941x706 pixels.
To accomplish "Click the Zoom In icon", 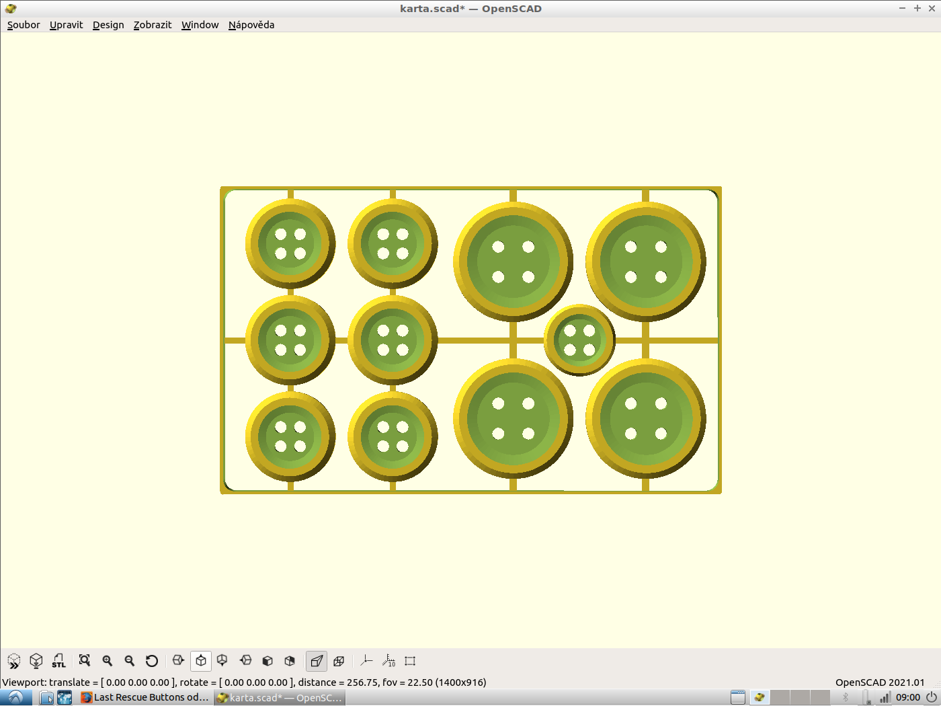I will coord(107,661).
